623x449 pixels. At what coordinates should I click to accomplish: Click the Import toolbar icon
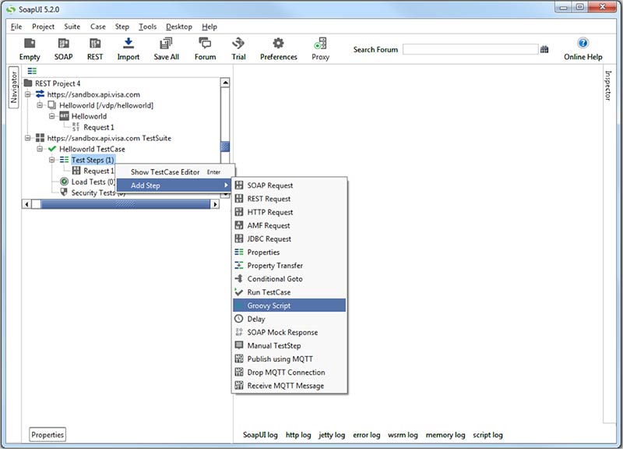[x=128, y=44]
